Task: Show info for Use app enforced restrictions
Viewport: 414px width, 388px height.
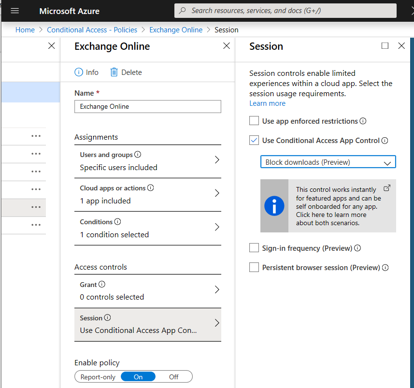Action: point(363,121)
